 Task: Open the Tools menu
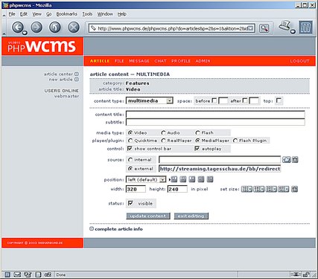tap(87, 14)
